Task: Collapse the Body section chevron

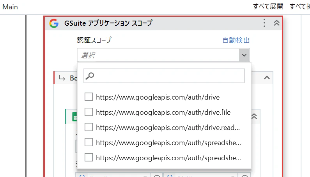Action: click(x=267, y=77)
